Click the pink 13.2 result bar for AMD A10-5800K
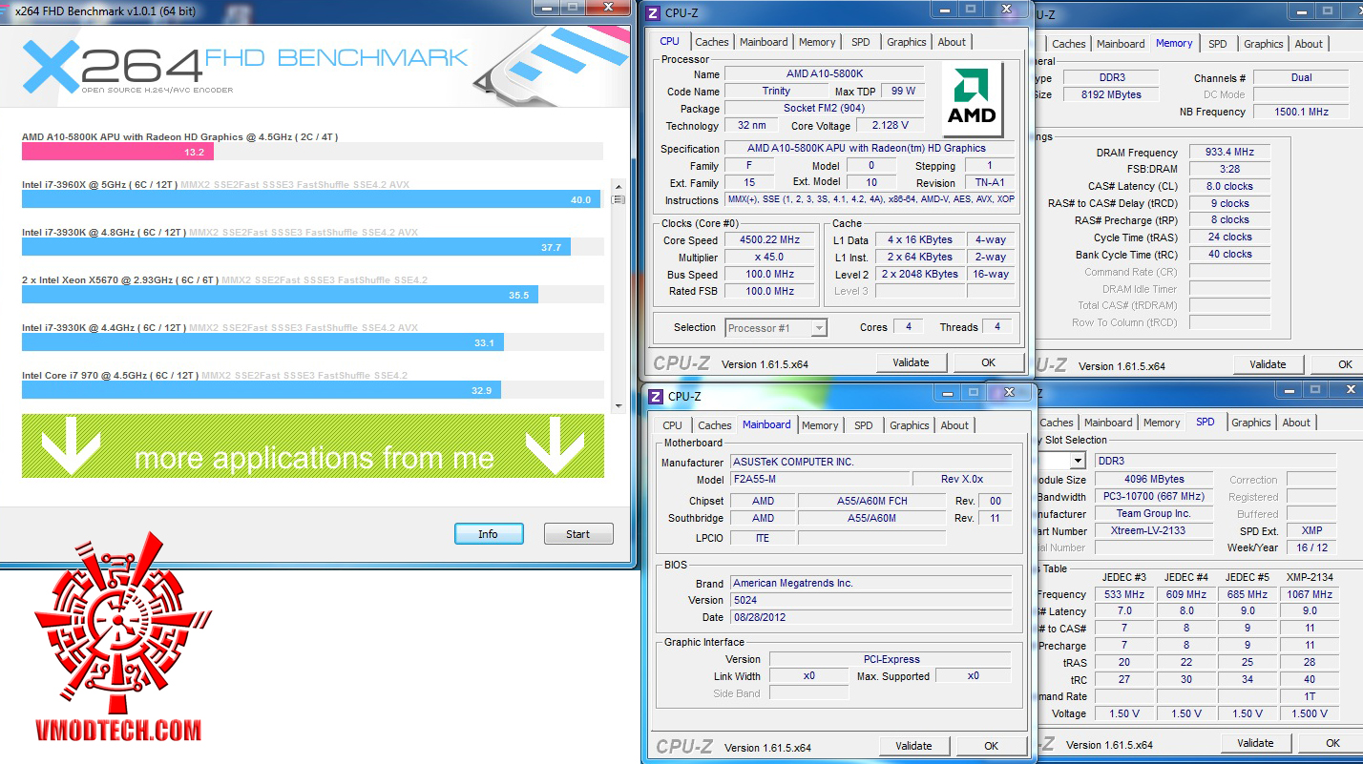Image resolution: width=1363 pixels, height=764 pixels. point(117,152)
